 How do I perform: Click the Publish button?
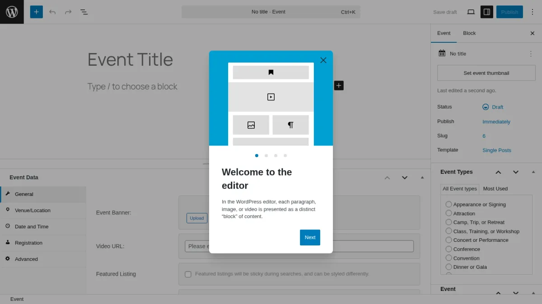pyautogui.click(x=509, y=12)
